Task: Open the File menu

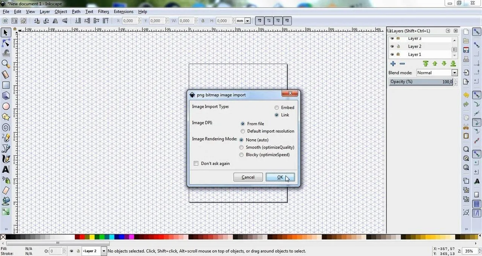Action: click(6, 12)
